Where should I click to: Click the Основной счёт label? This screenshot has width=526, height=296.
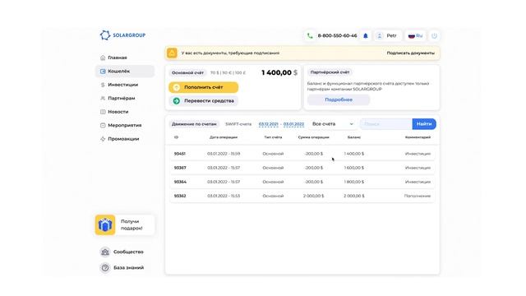(187, 73)
